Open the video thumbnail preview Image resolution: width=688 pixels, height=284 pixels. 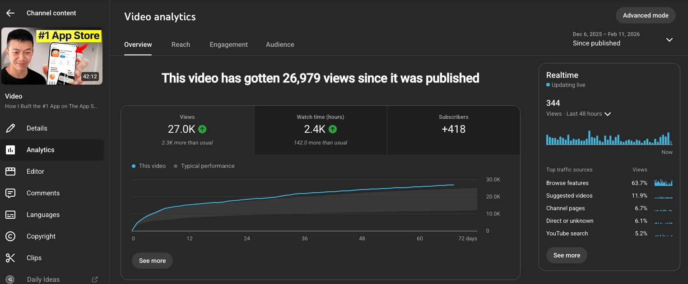51,56
